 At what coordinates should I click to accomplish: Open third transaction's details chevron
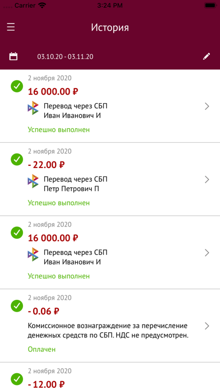[x=207, y=253]
